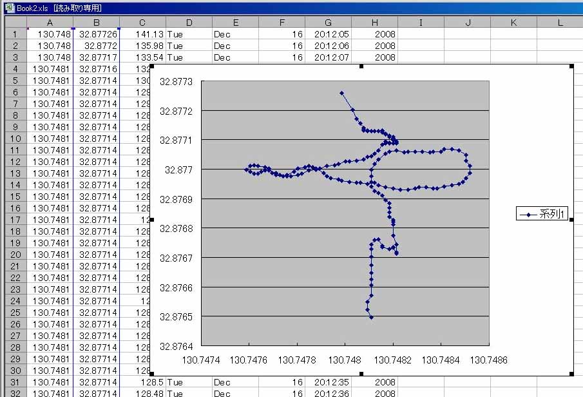Click cell B2 containing 32.8772
The height and width of the screenshot is (397, 583).
coord(96,46)
